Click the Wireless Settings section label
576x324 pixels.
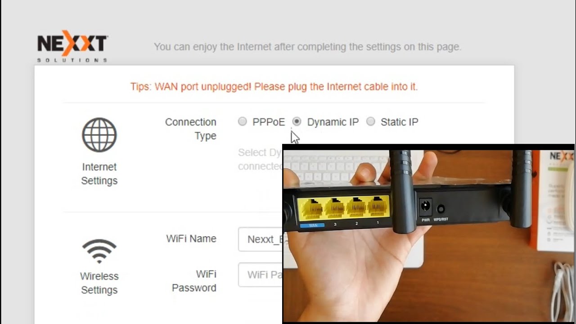pyautogui.click(x=99, y=283)
